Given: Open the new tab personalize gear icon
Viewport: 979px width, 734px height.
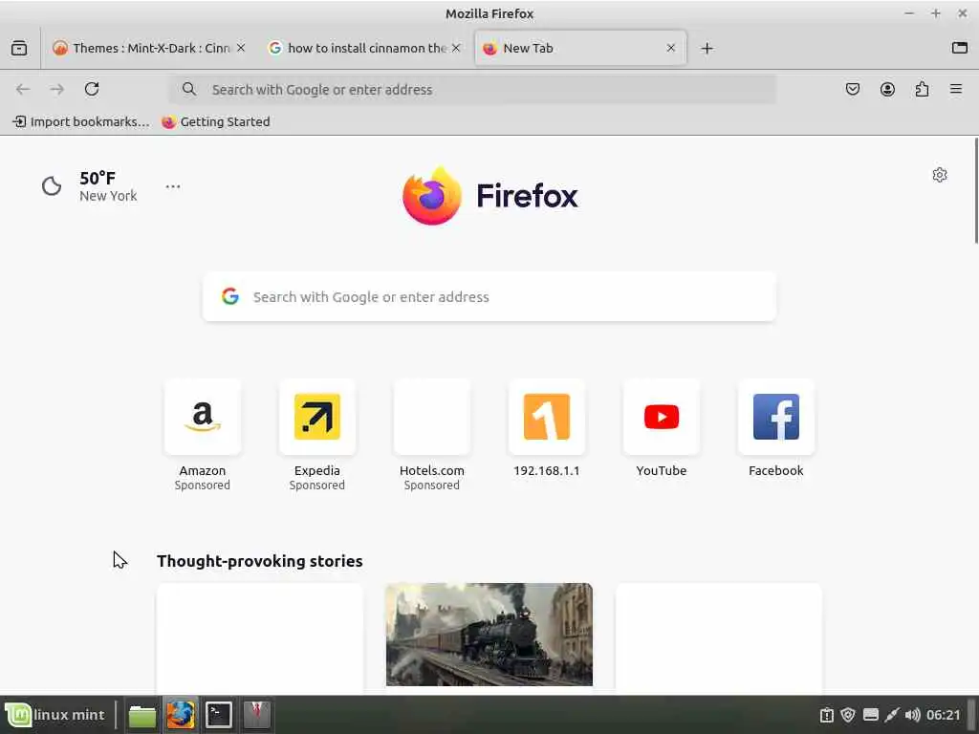Looking at the screenshot, I should 940,175.
